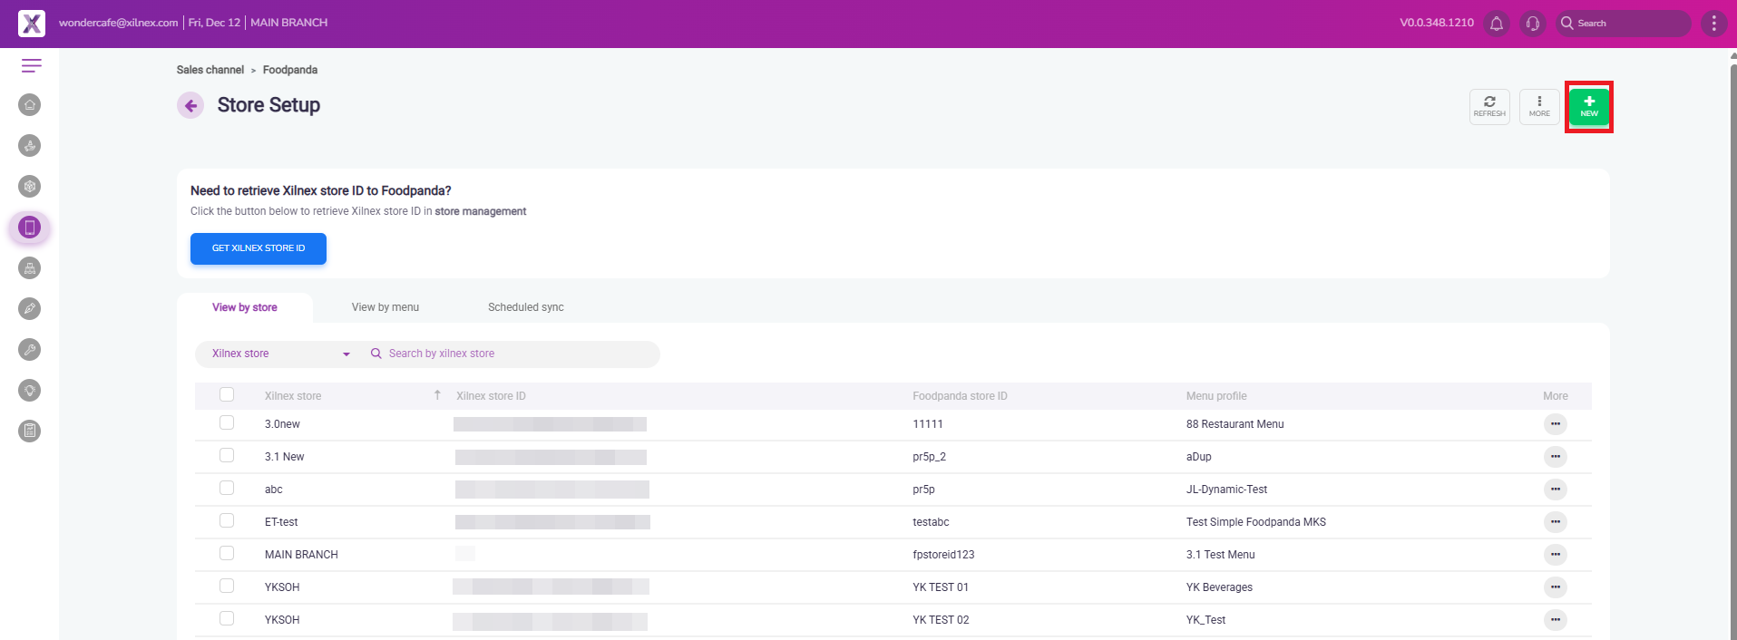The height and width of the screenshot is (640, 1737).
Task: Click the purple back arrow icon
Action: (190, 106)
